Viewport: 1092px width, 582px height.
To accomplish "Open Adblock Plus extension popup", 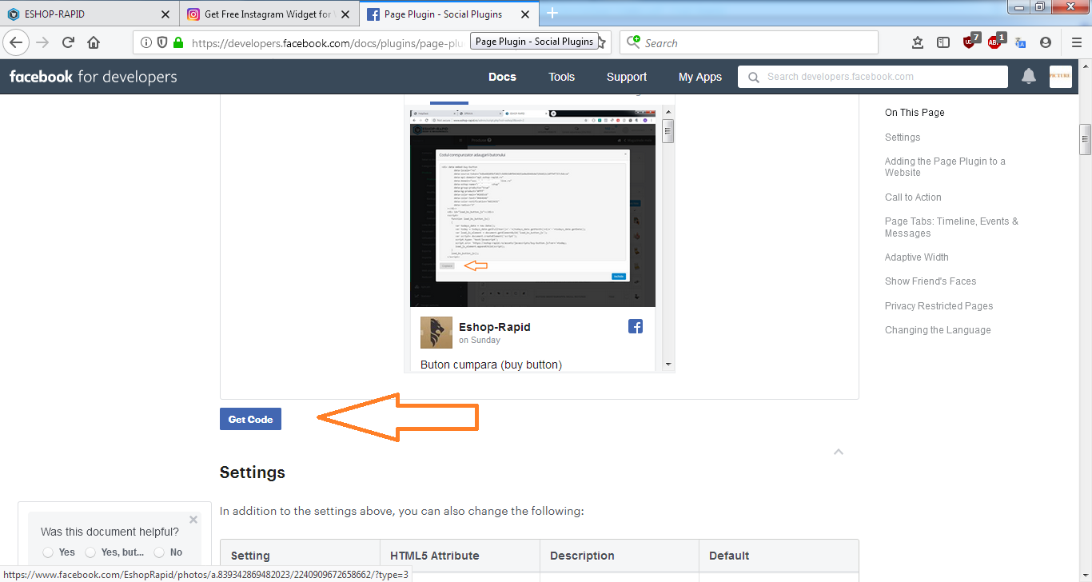I will point(996,42).
